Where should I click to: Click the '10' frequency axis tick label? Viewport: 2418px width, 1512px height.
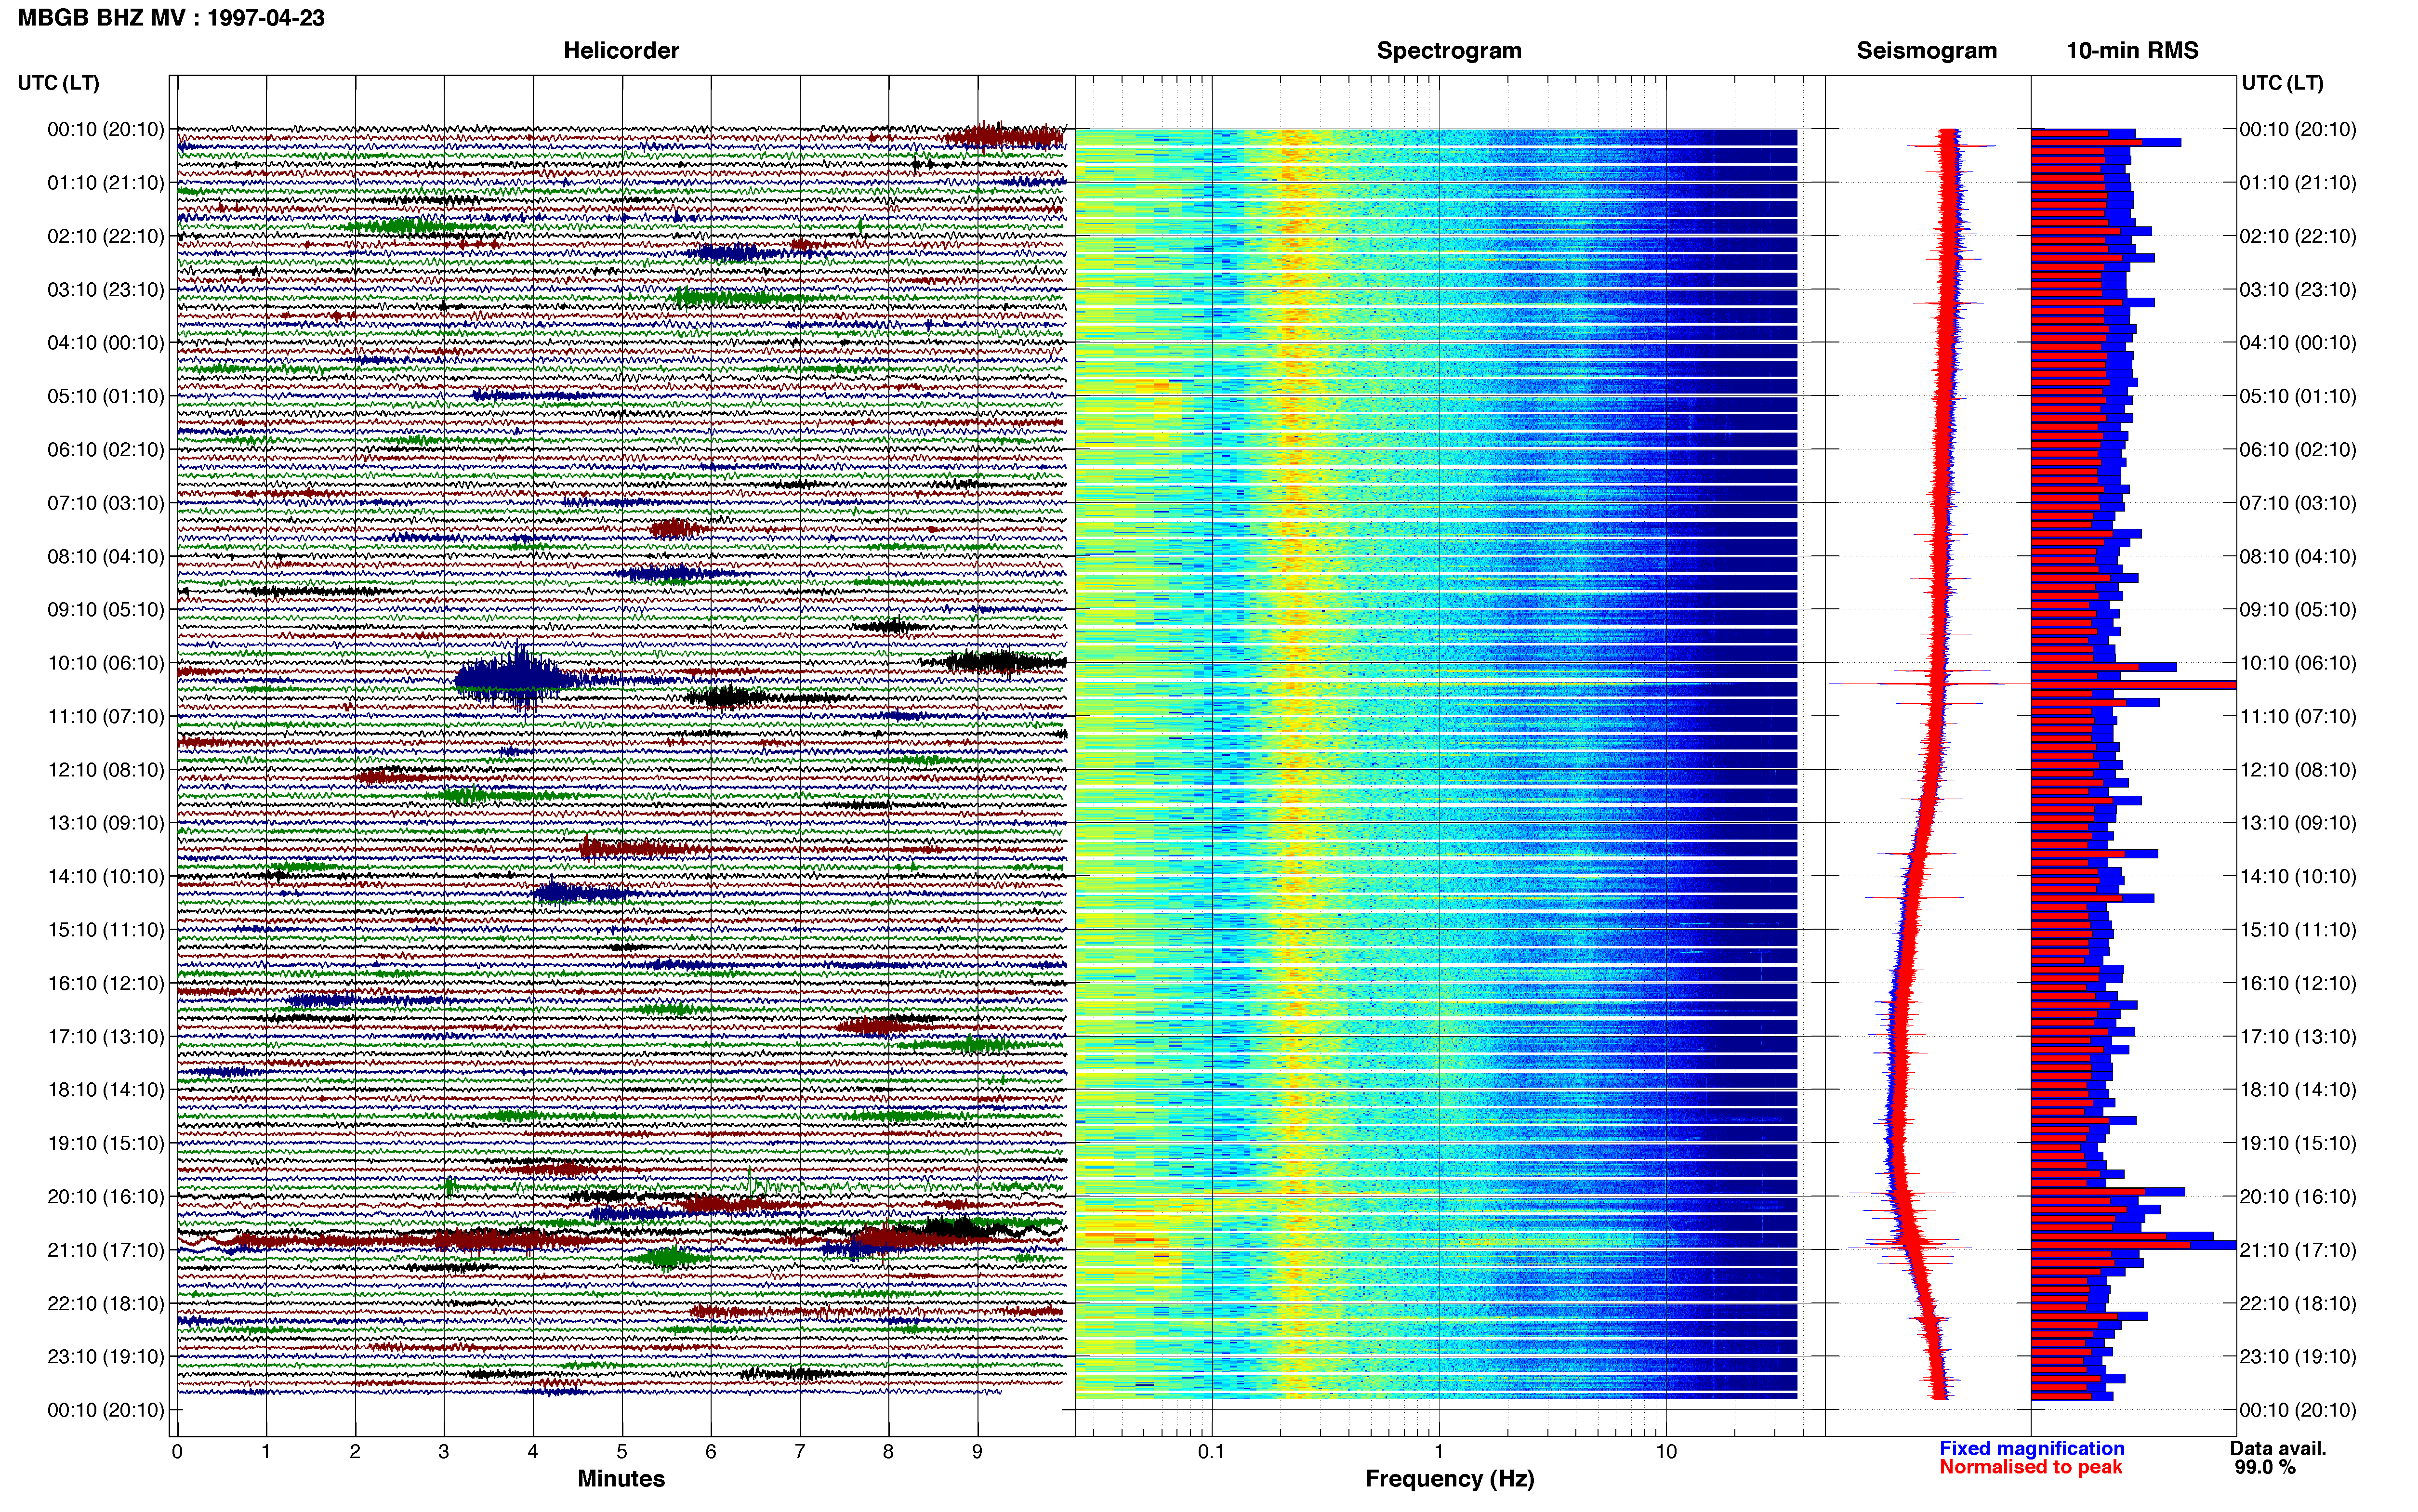click(x=1666, y=1451)
